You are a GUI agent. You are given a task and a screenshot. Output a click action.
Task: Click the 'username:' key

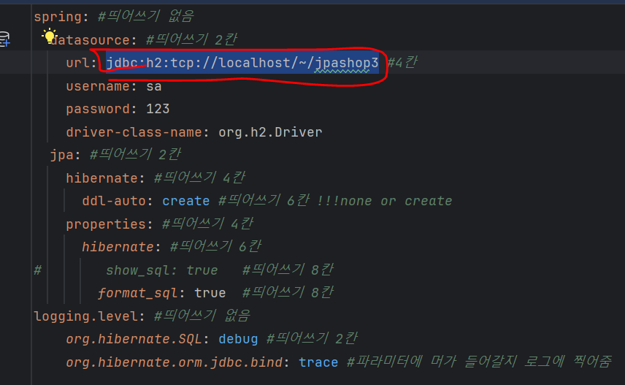point(101,86)
